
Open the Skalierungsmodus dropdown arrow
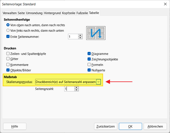98,82
